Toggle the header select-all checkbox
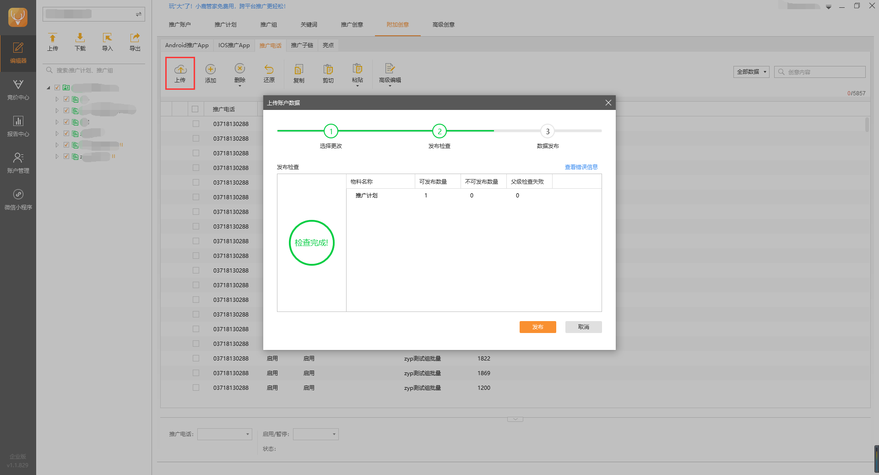879x475 pixels. point(195,109)
